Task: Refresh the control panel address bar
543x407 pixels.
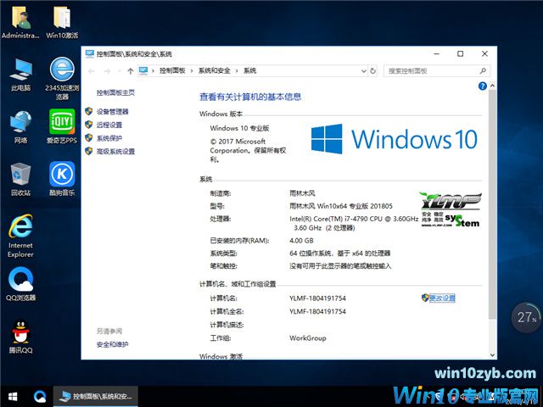Action: point(372,71)
